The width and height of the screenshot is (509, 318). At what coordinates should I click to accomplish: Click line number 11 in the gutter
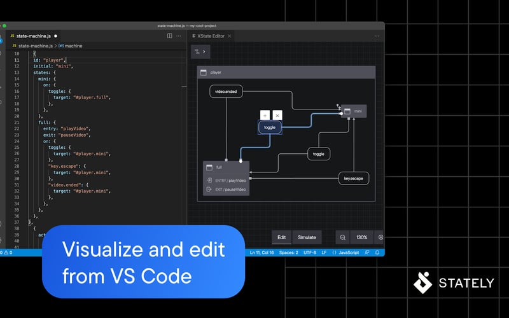click(x=17, y=60)
